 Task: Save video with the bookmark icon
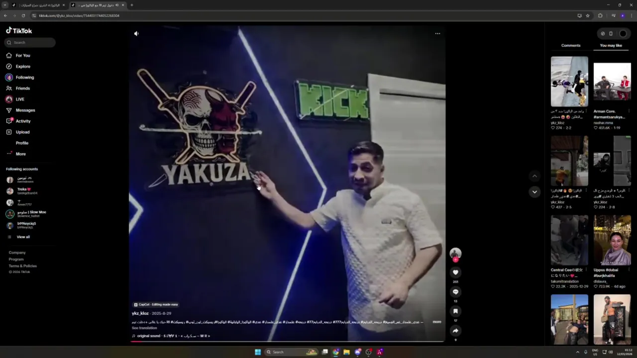(455, 311)
